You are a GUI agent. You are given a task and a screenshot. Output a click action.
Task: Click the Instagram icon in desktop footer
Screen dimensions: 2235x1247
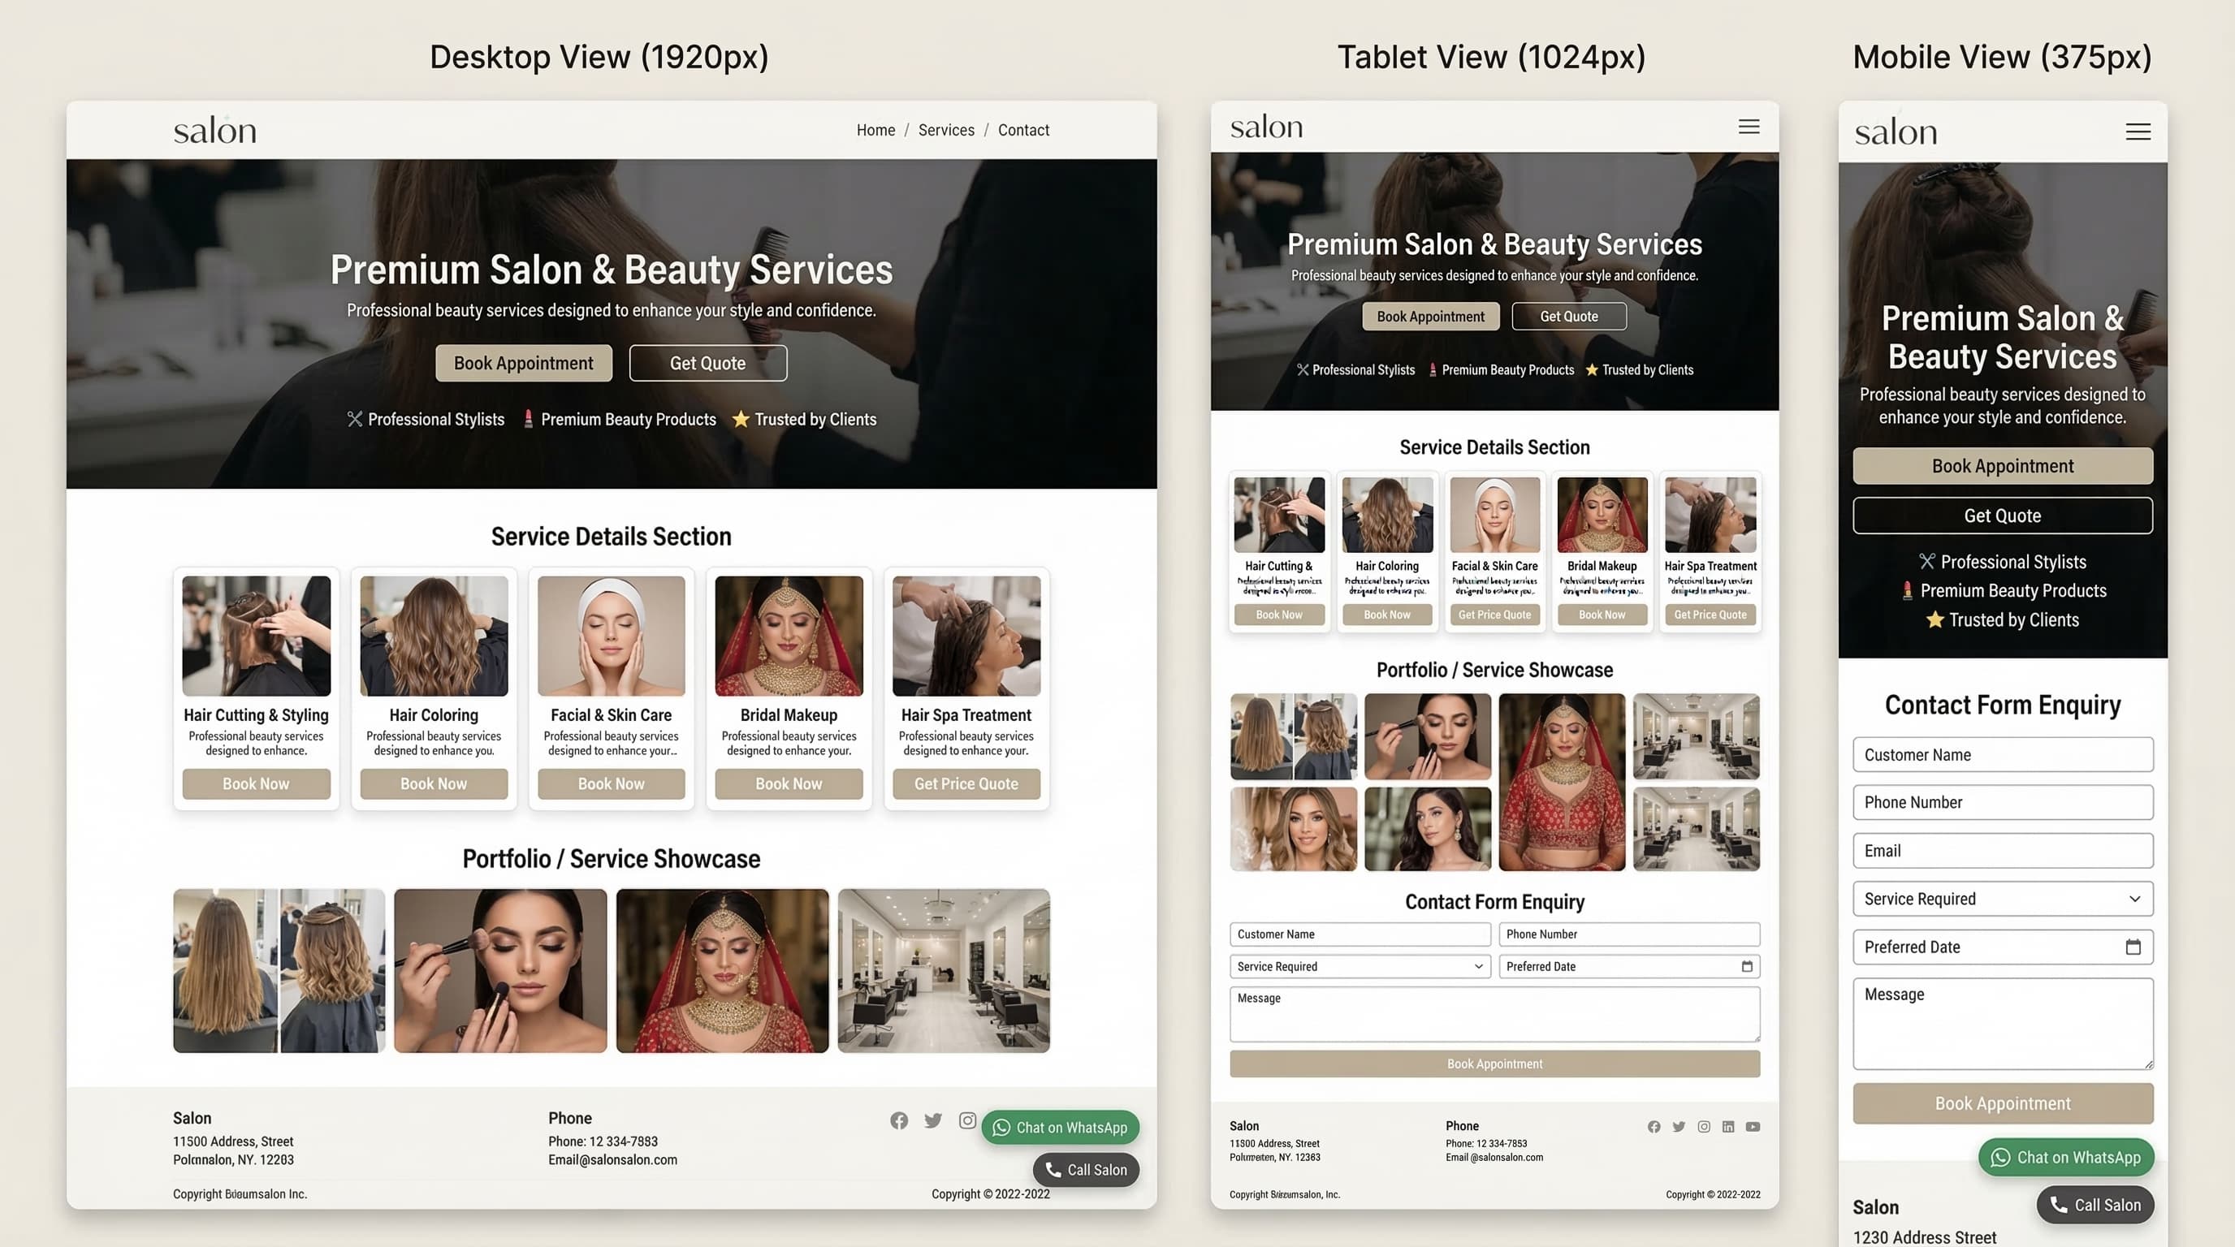[x=966, y=1120]
